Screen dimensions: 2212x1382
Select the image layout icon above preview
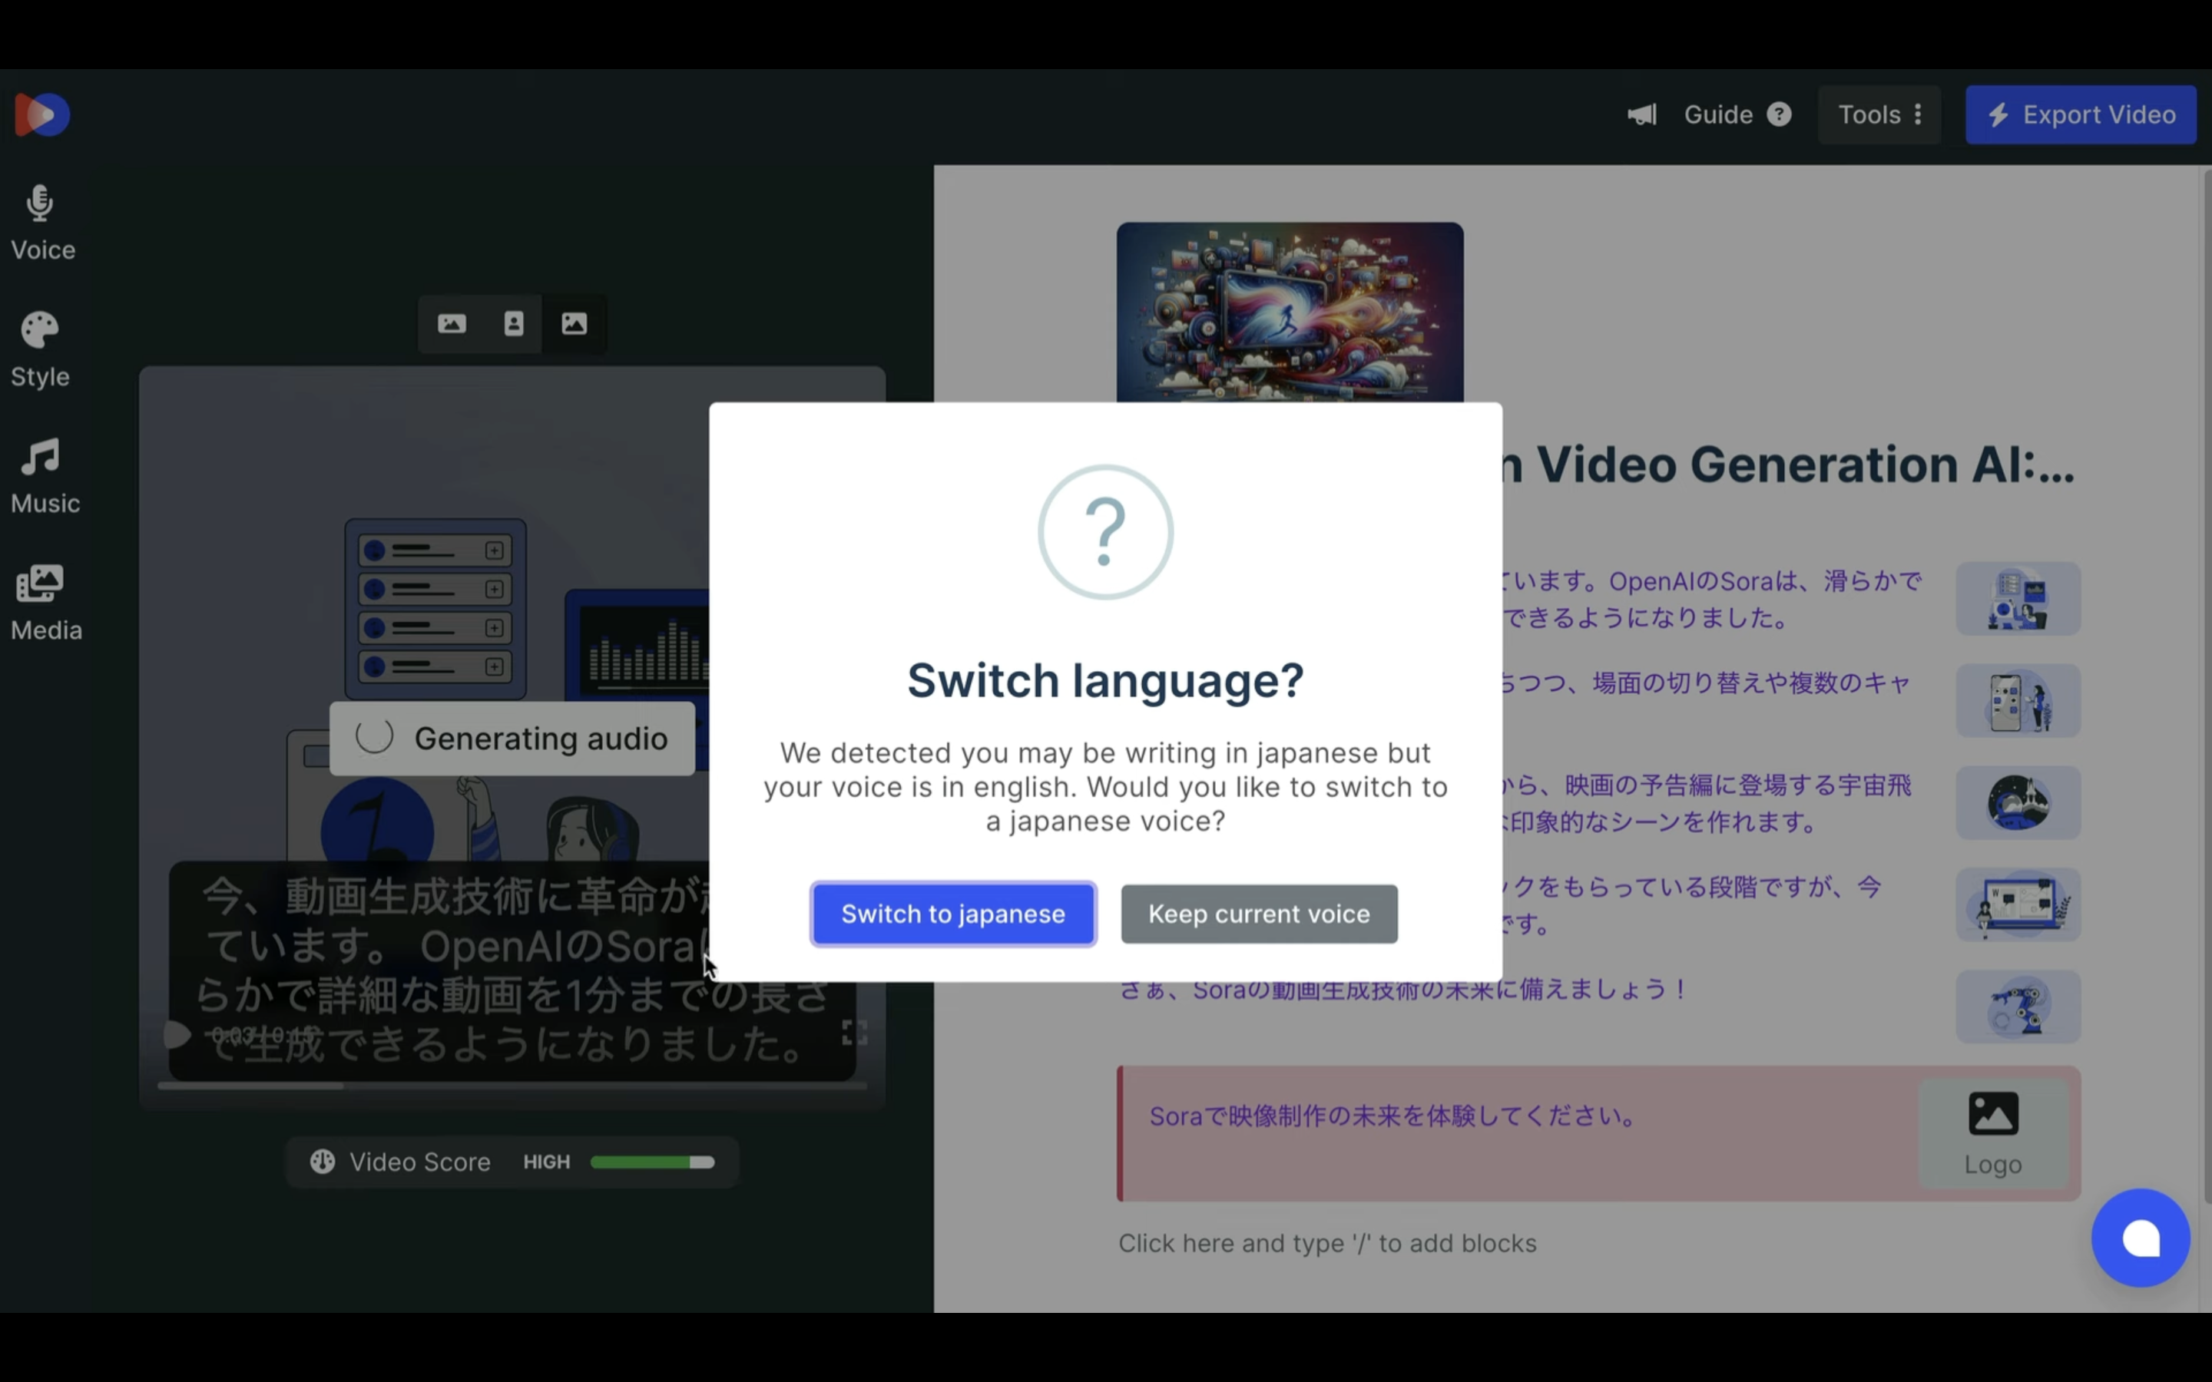click(574, 323)
